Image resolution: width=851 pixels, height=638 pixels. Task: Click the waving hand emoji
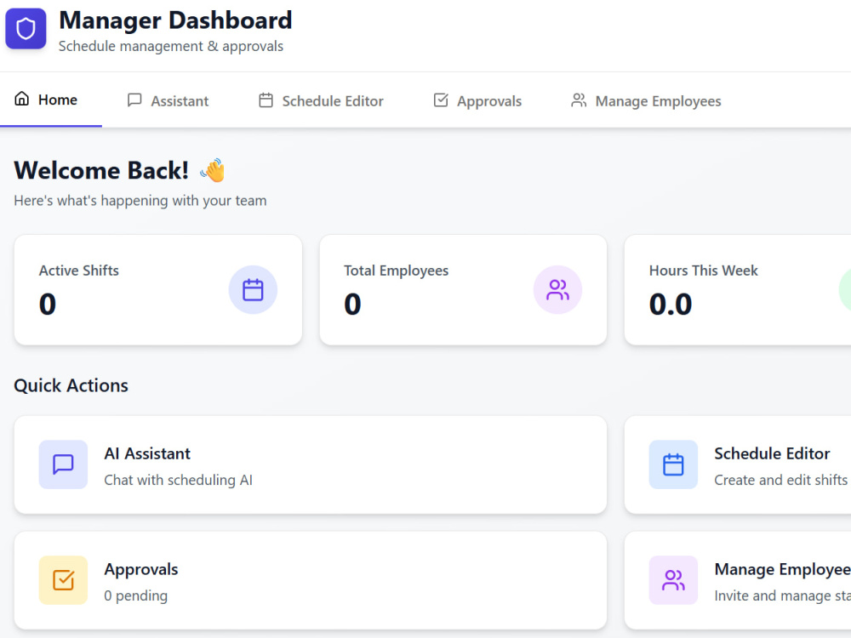click(213, 170)
